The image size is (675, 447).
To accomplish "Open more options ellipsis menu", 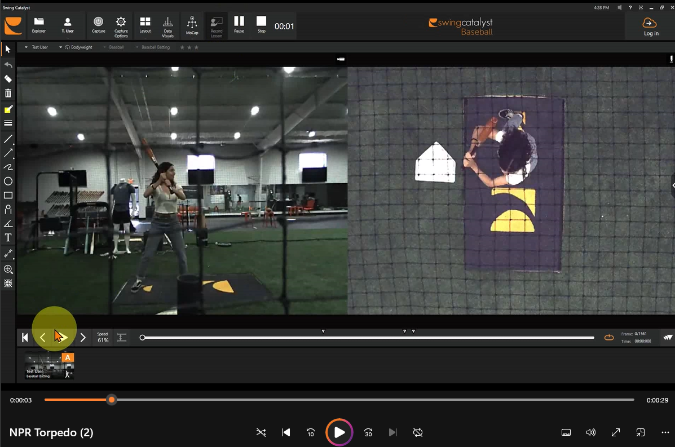I will [665, 432].
